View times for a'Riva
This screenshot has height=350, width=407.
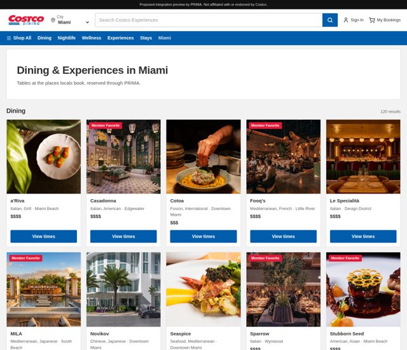(x=44, y=236)
